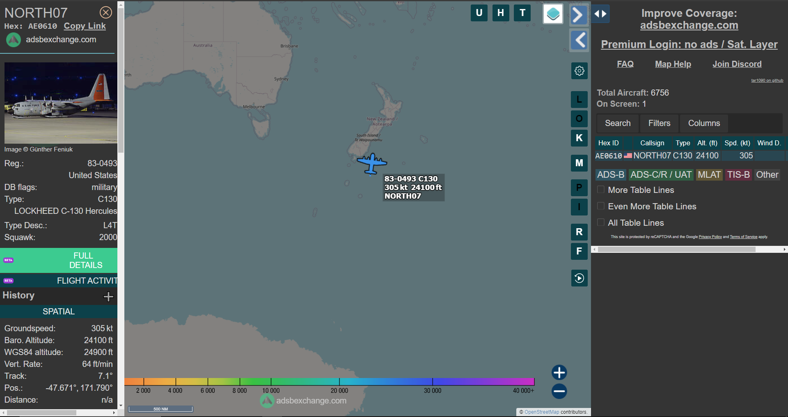The image size is (788, 417).
Task: Close the NORTH07 aircraft info panel
Action: pyautogui.click(x=106, y=13)
